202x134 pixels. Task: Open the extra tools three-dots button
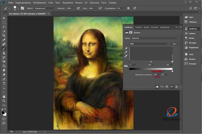(x=4, y=105)
